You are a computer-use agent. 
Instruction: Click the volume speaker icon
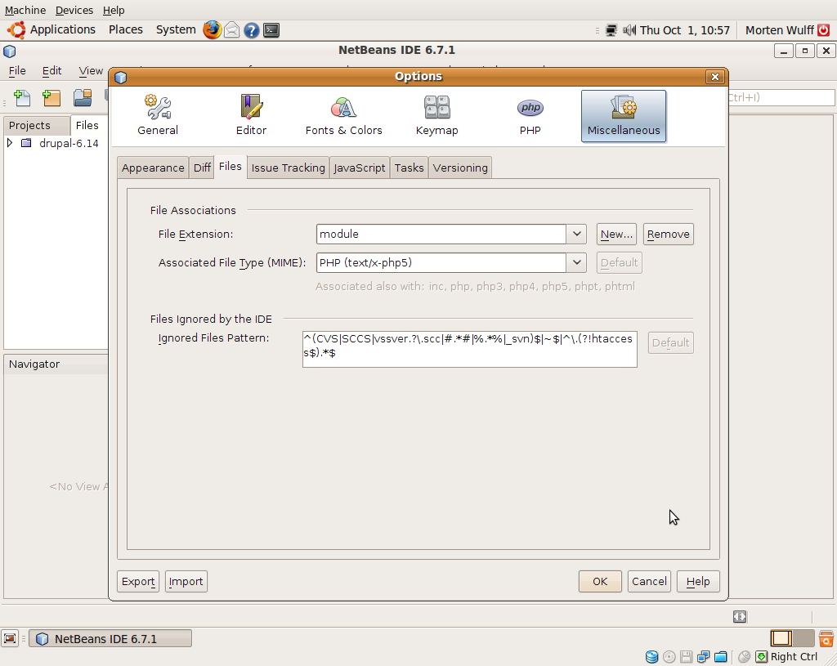[x=629, y=30]
